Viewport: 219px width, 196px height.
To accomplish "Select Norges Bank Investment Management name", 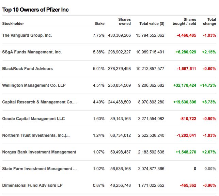I will click(x=39, y=152).
